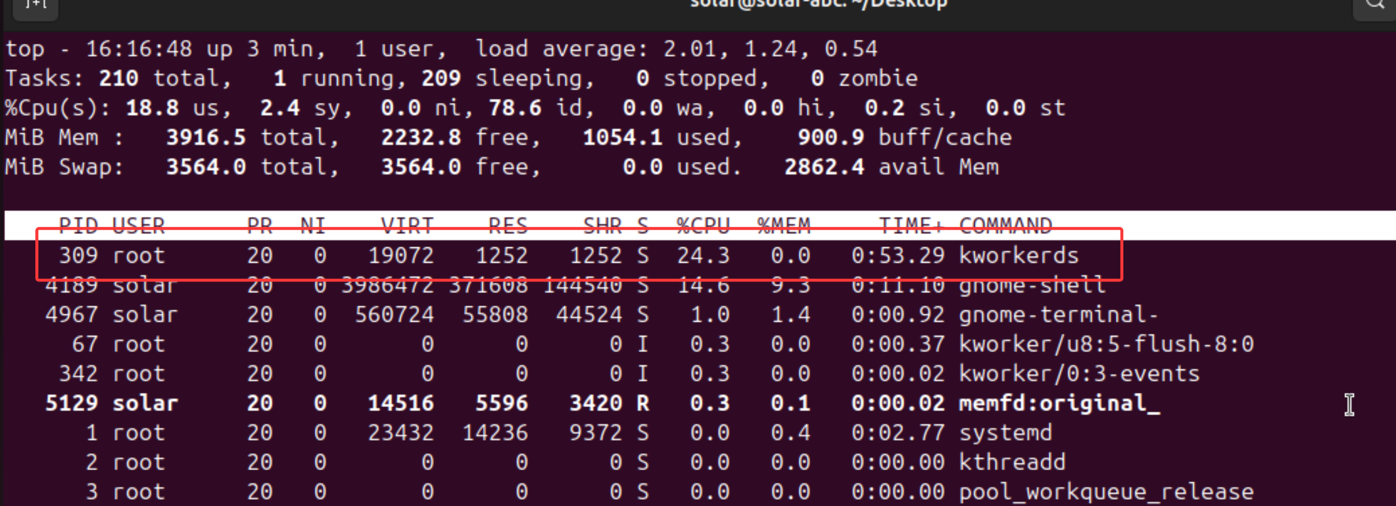Click the 24.3 CPU value of kworkerds
This screenshot has width=1396, height=506.
(703, 255)
